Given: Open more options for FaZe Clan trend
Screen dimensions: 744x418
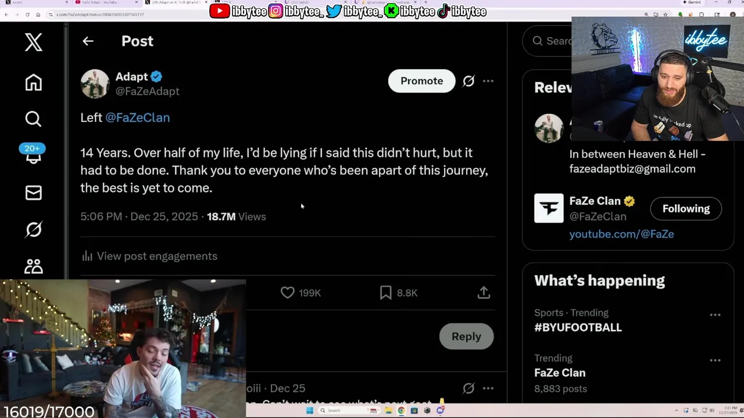Looking at the screenshot, I should 715,360.
